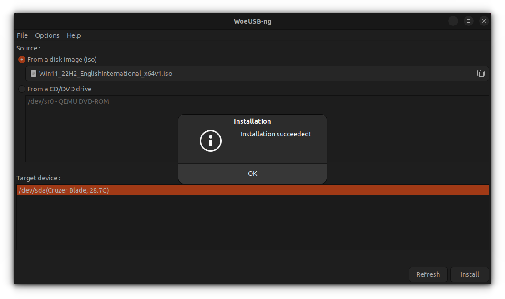Click the OK button in Installation dialog
This screenshot has width=505, height=299.
(252, 174)
